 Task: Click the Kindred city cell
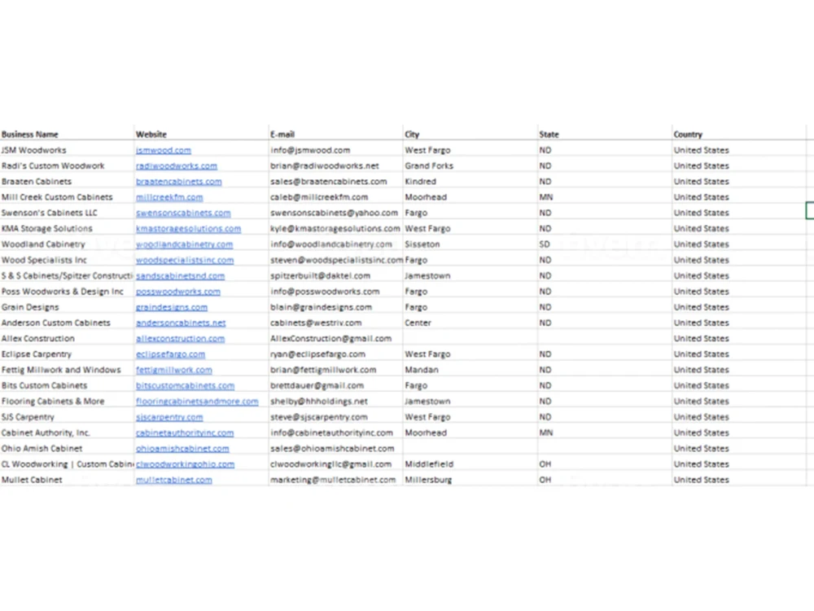(x=470, y=182)
